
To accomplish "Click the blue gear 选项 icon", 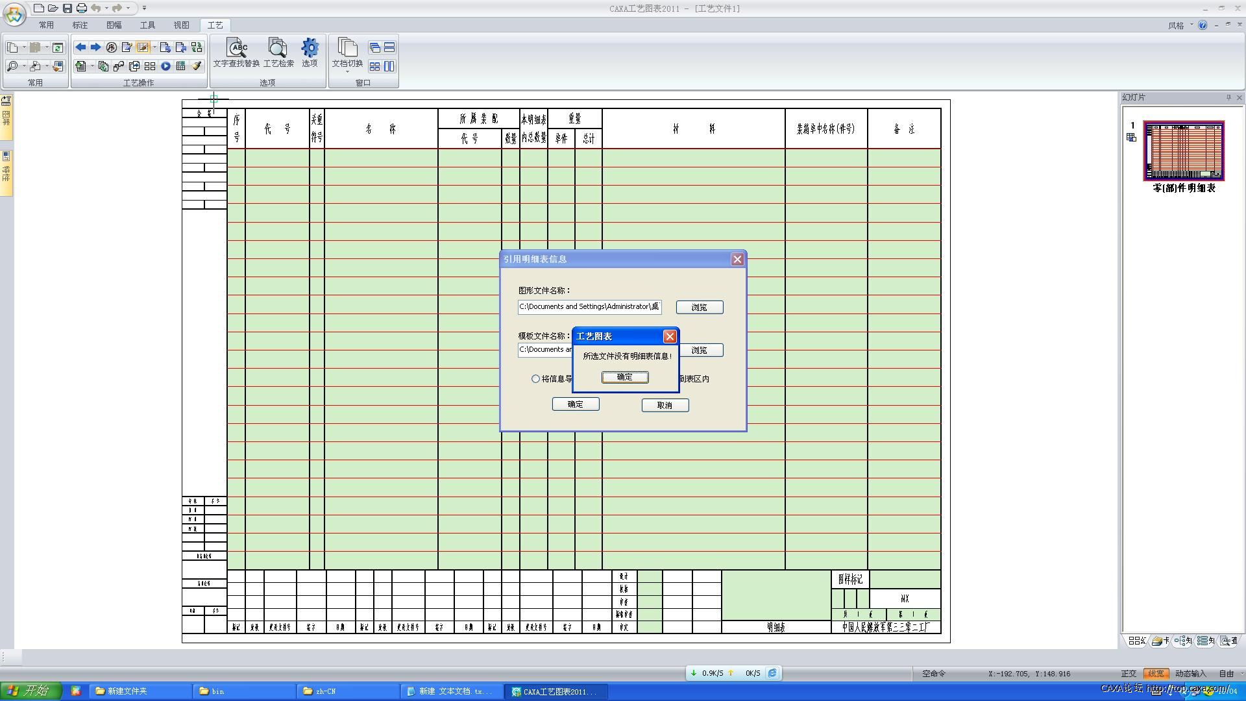I will click(310, 48).
